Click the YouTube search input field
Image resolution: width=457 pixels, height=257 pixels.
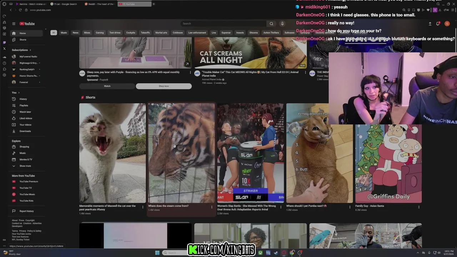coord(223,24)
